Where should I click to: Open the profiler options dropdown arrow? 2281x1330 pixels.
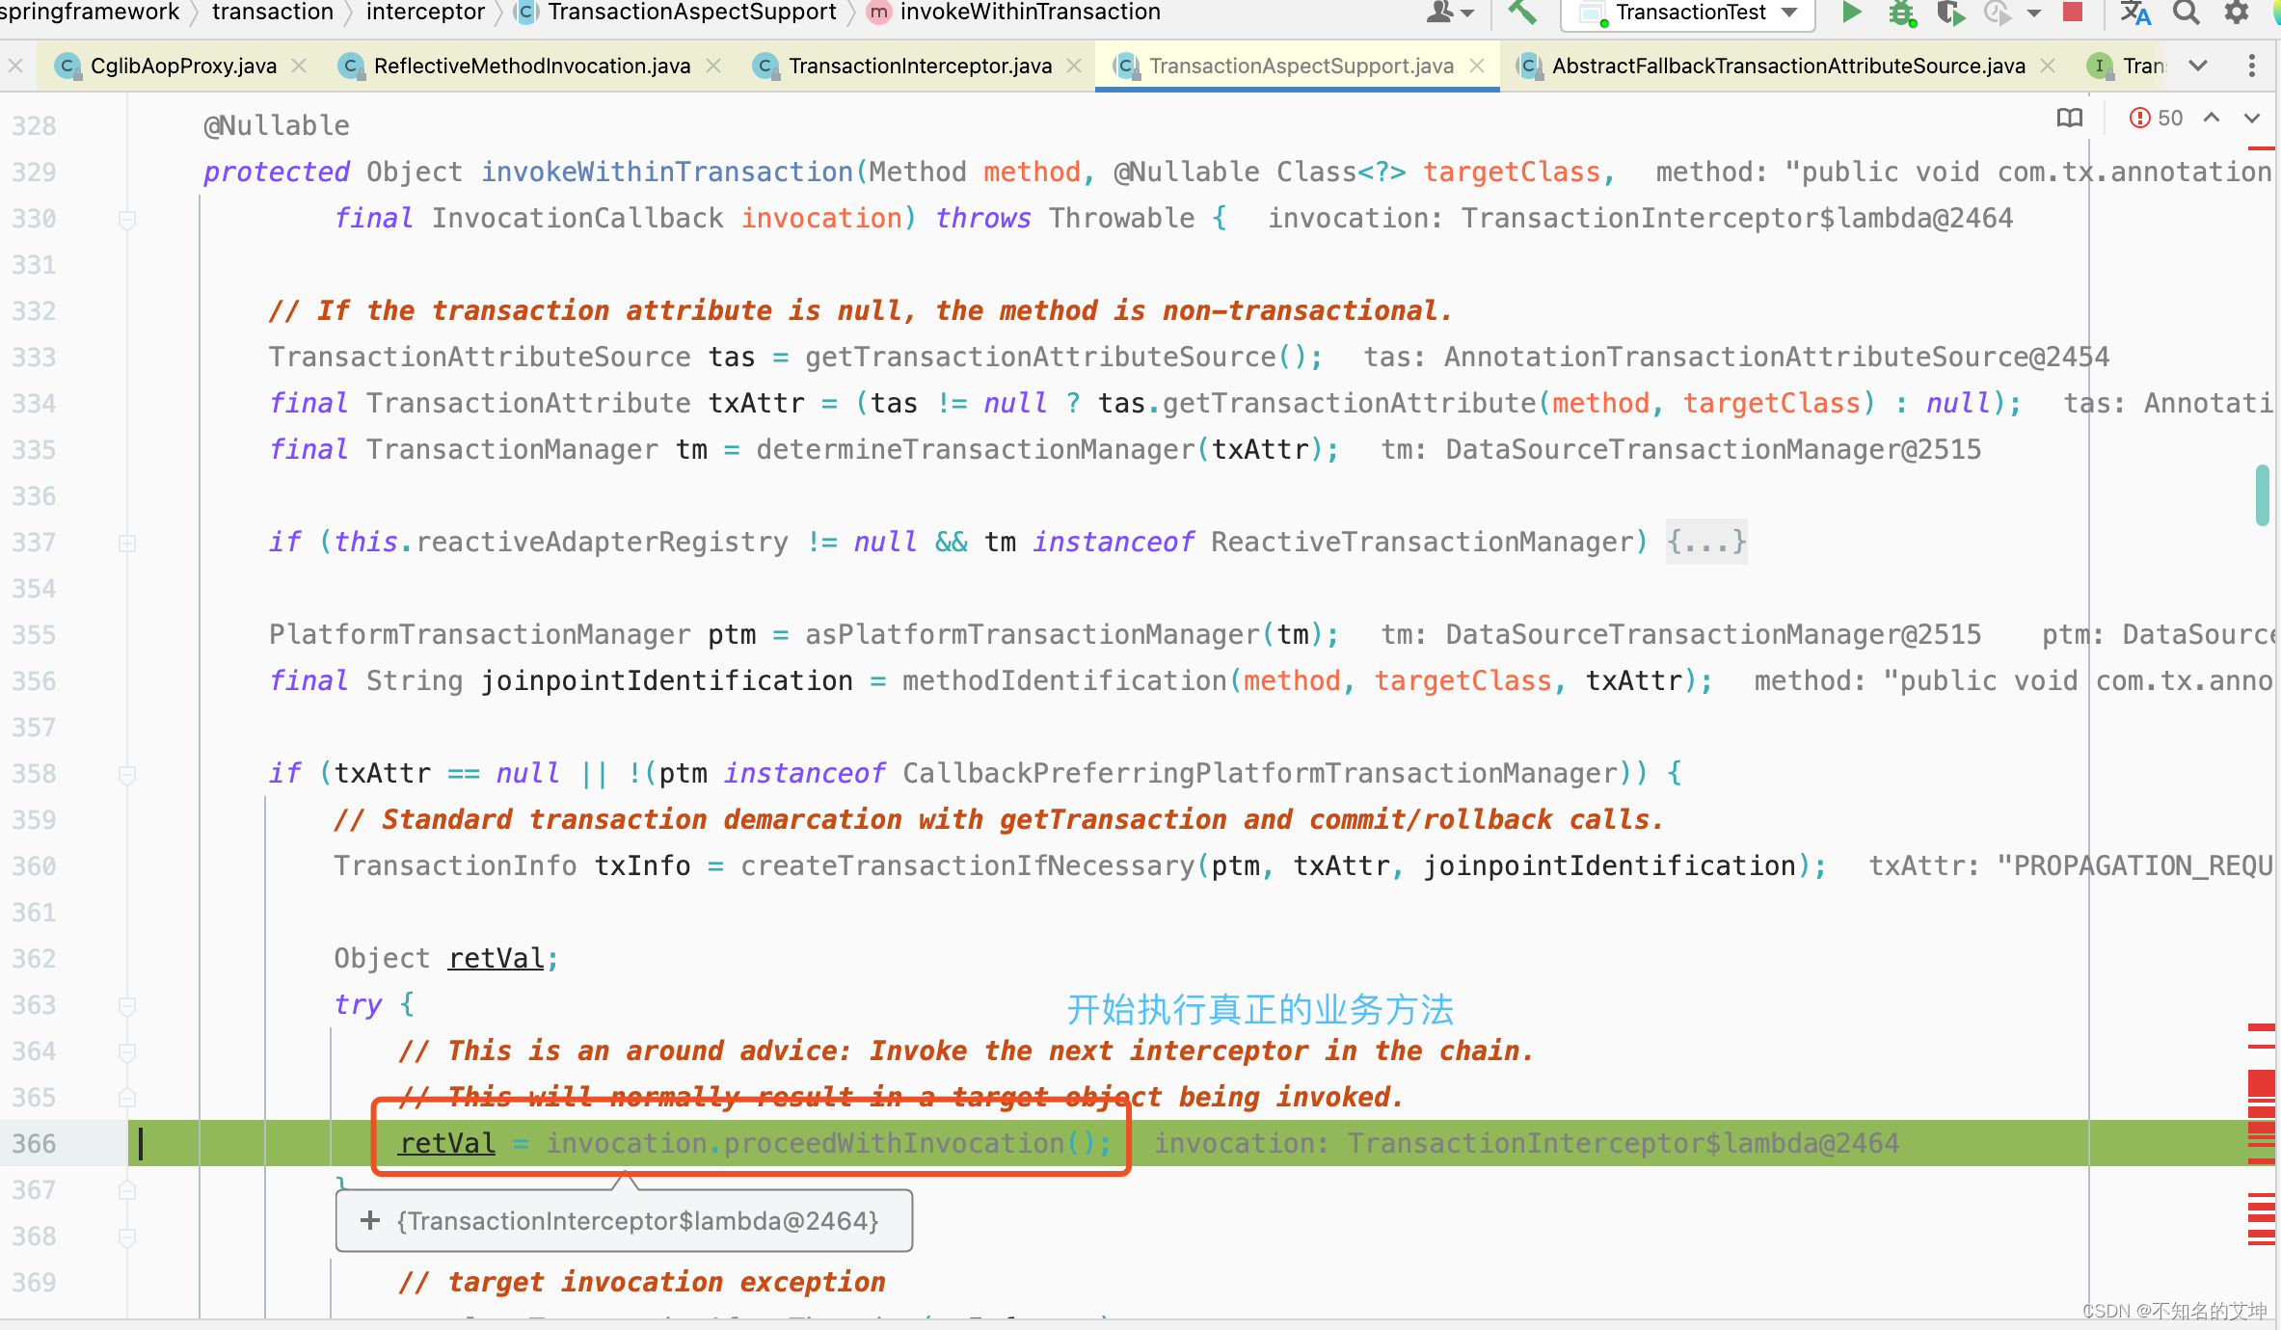pos(2034,13)
